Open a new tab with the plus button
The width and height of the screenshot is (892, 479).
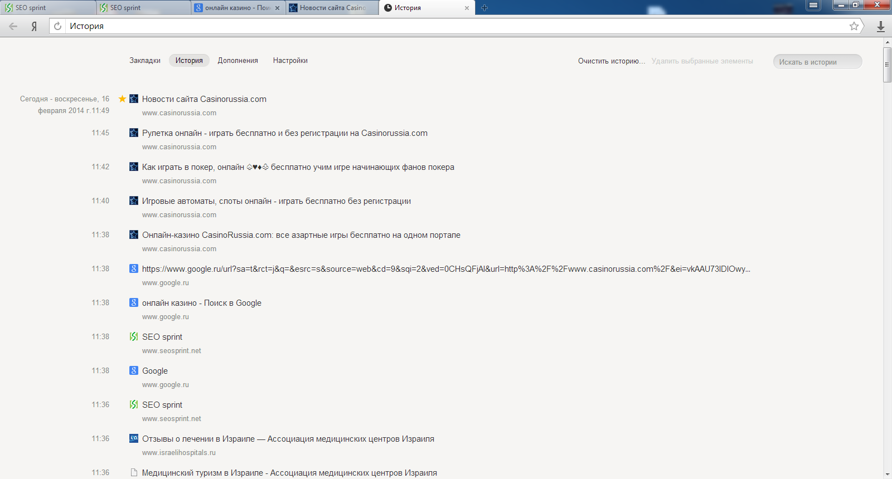click(484, 8)
